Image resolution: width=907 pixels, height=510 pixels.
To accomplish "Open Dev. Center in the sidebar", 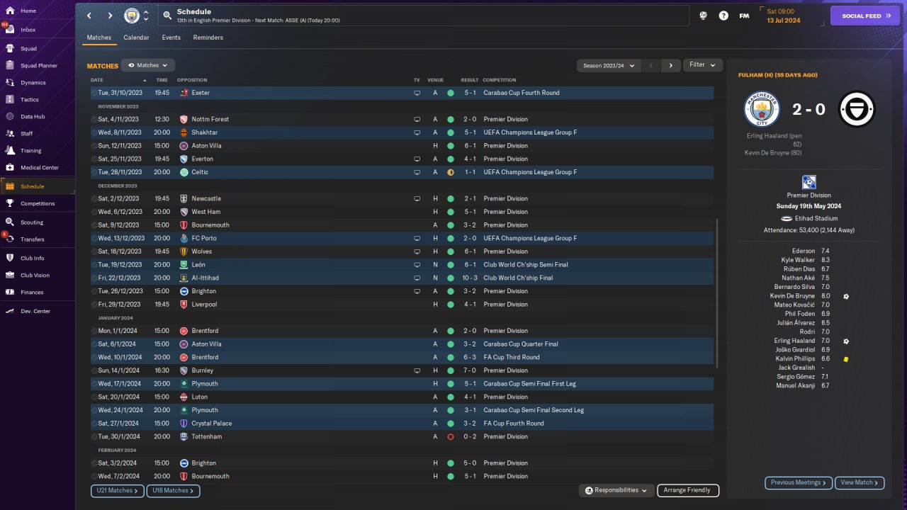I will pos(37,312).
